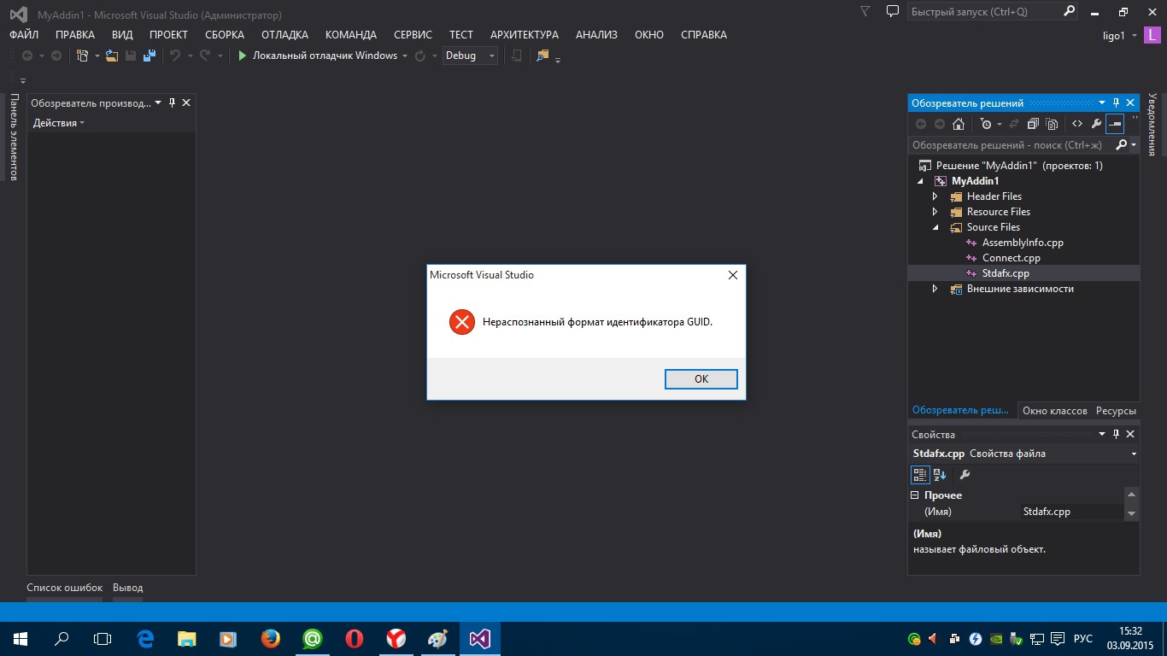Open the ligo1 account dropdown
1167x656 pixels.
(1121, 35)
